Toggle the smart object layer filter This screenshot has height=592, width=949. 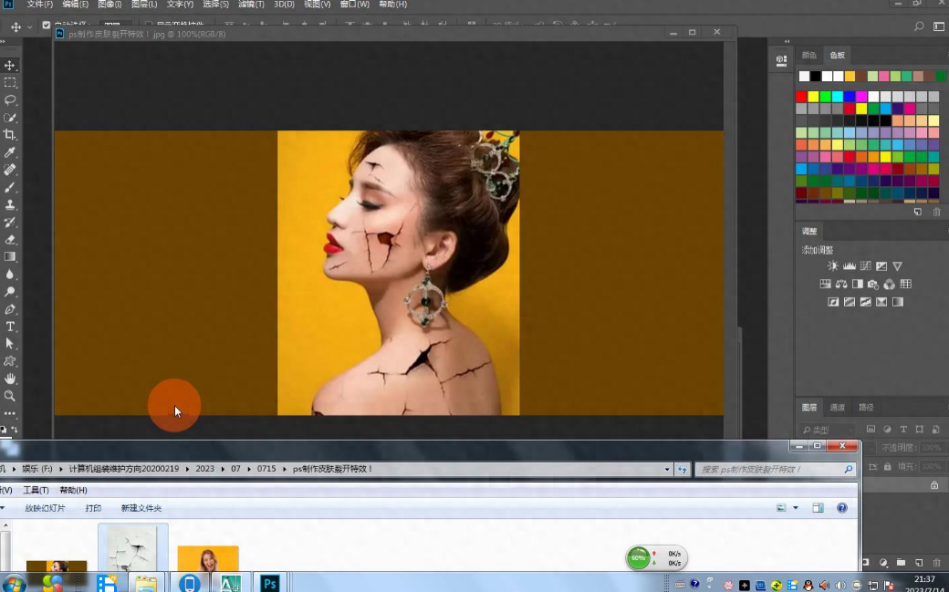coord(935,429)
